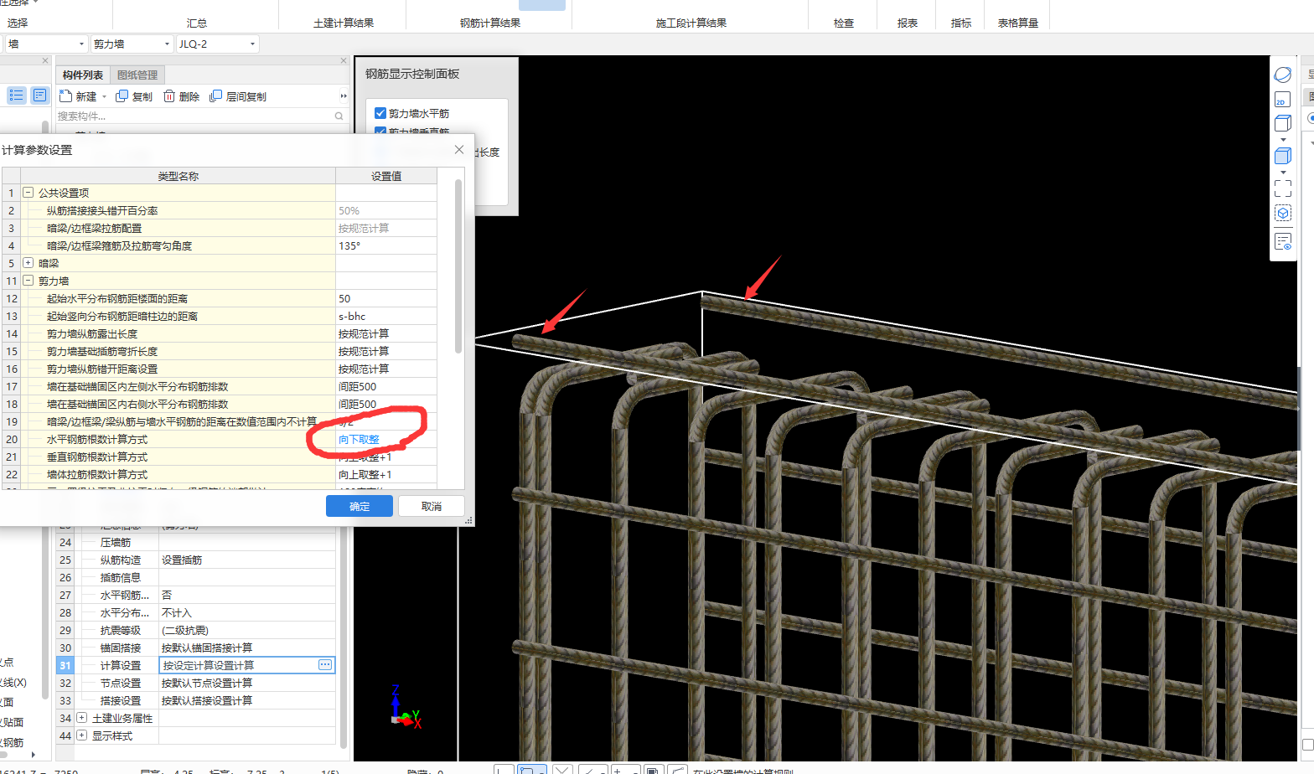Click the form view icon beside list icon

(39, 95)
